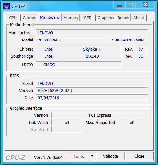Select graphic interface version PCI-Express
This screenshot has height=165, width=158.
click(99, 115)
